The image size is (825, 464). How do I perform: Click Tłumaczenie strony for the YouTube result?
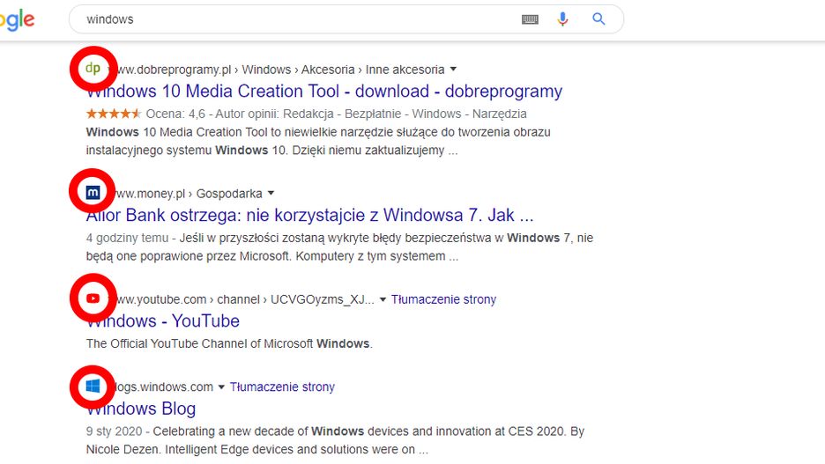tap(443, 299)
